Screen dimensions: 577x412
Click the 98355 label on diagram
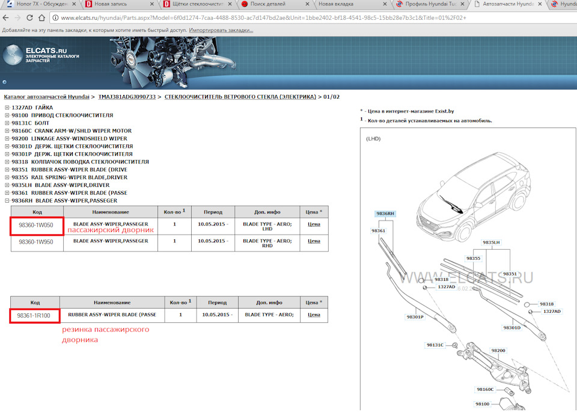pos(473,259)
